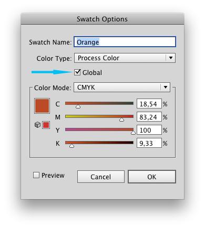Click the C value field showing 18,54

(x=149, y=104)
